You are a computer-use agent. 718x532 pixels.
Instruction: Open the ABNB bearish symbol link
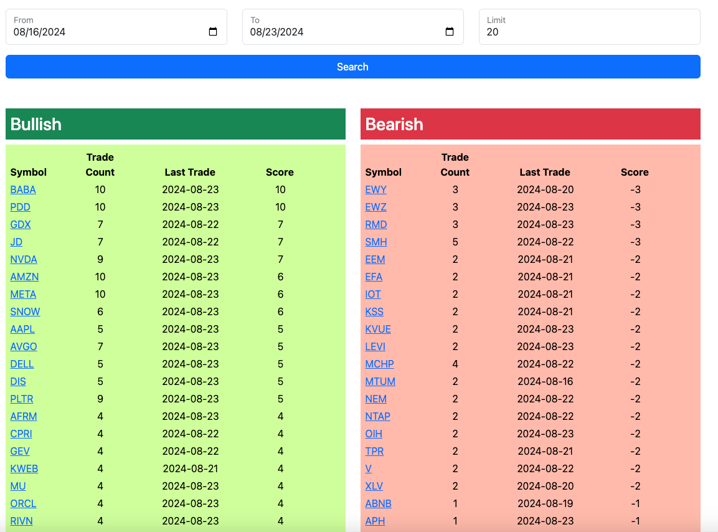(x=378, y=503)
